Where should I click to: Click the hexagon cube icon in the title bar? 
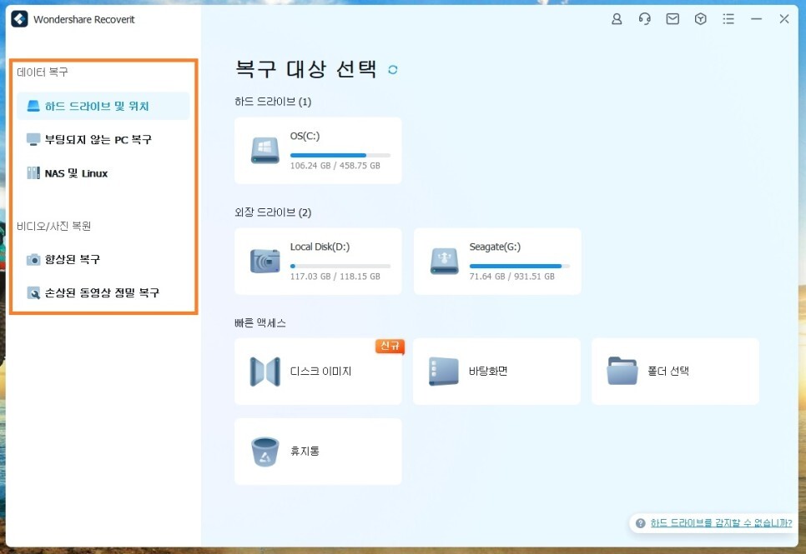700,19
